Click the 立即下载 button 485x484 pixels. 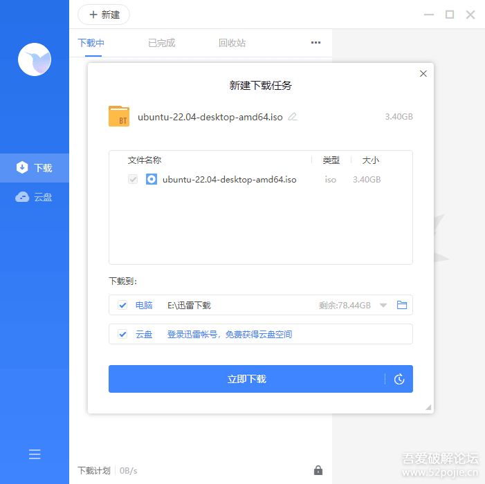click(x=246, y=379)
